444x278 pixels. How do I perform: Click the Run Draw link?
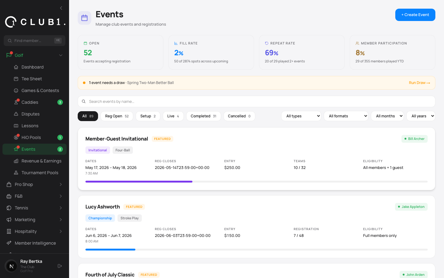click(x=419, y=83)
